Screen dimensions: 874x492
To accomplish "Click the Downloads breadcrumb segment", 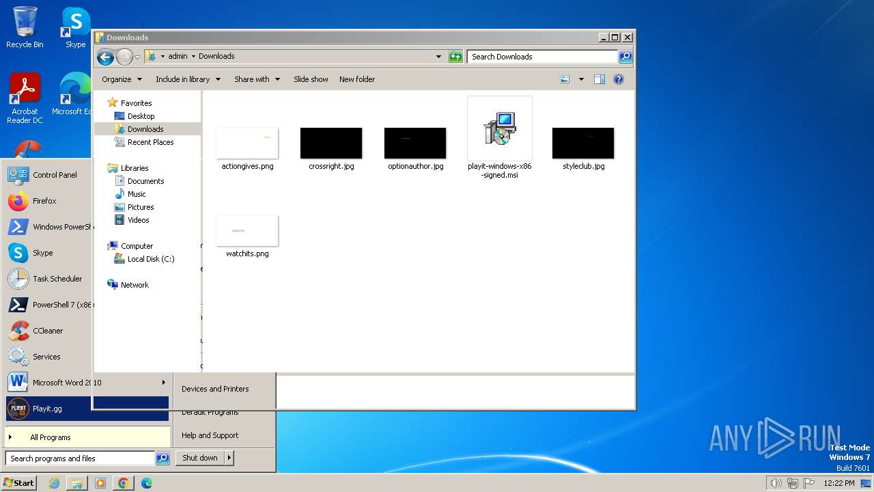I will coord(216,57).
